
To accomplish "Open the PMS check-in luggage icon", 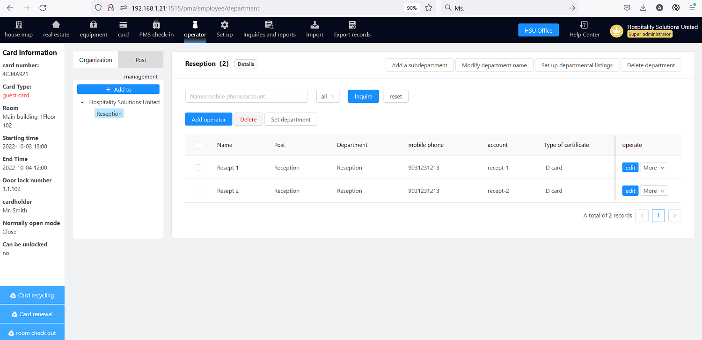I will coord(156,25).
